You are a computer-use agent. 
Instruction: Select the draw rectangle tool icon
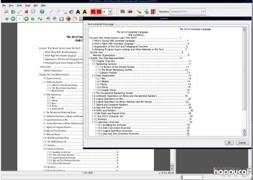(65, 12)
